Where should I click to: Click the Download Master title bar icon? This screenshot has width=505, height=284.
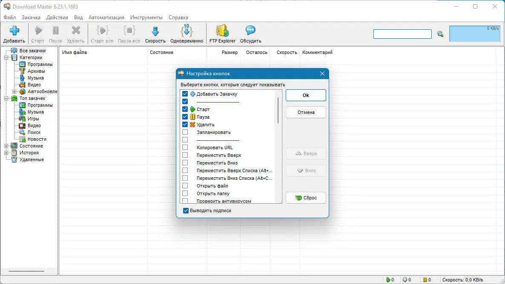[7, 6]
